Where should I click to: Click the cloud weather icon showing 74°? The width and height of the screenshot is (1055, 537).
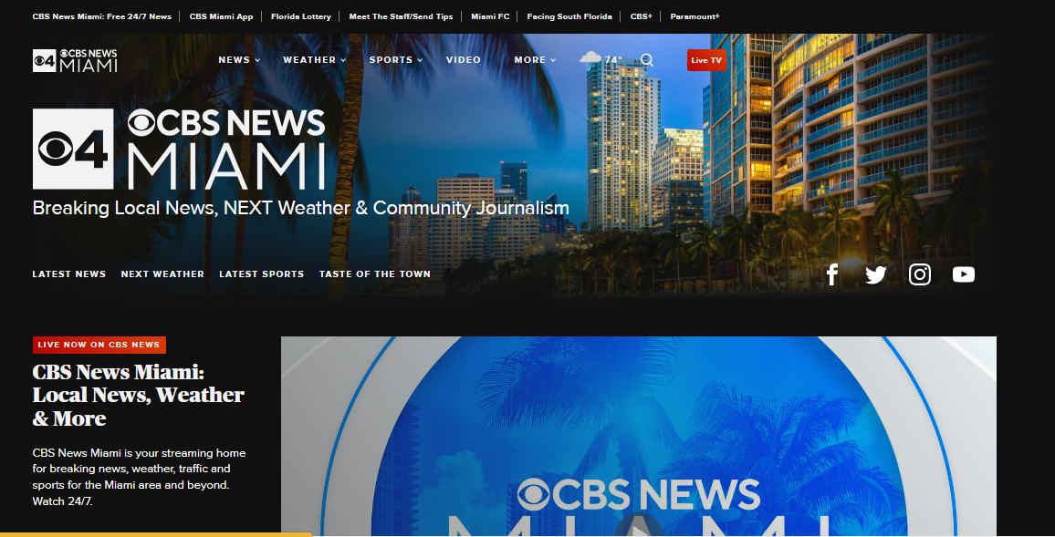591,59
